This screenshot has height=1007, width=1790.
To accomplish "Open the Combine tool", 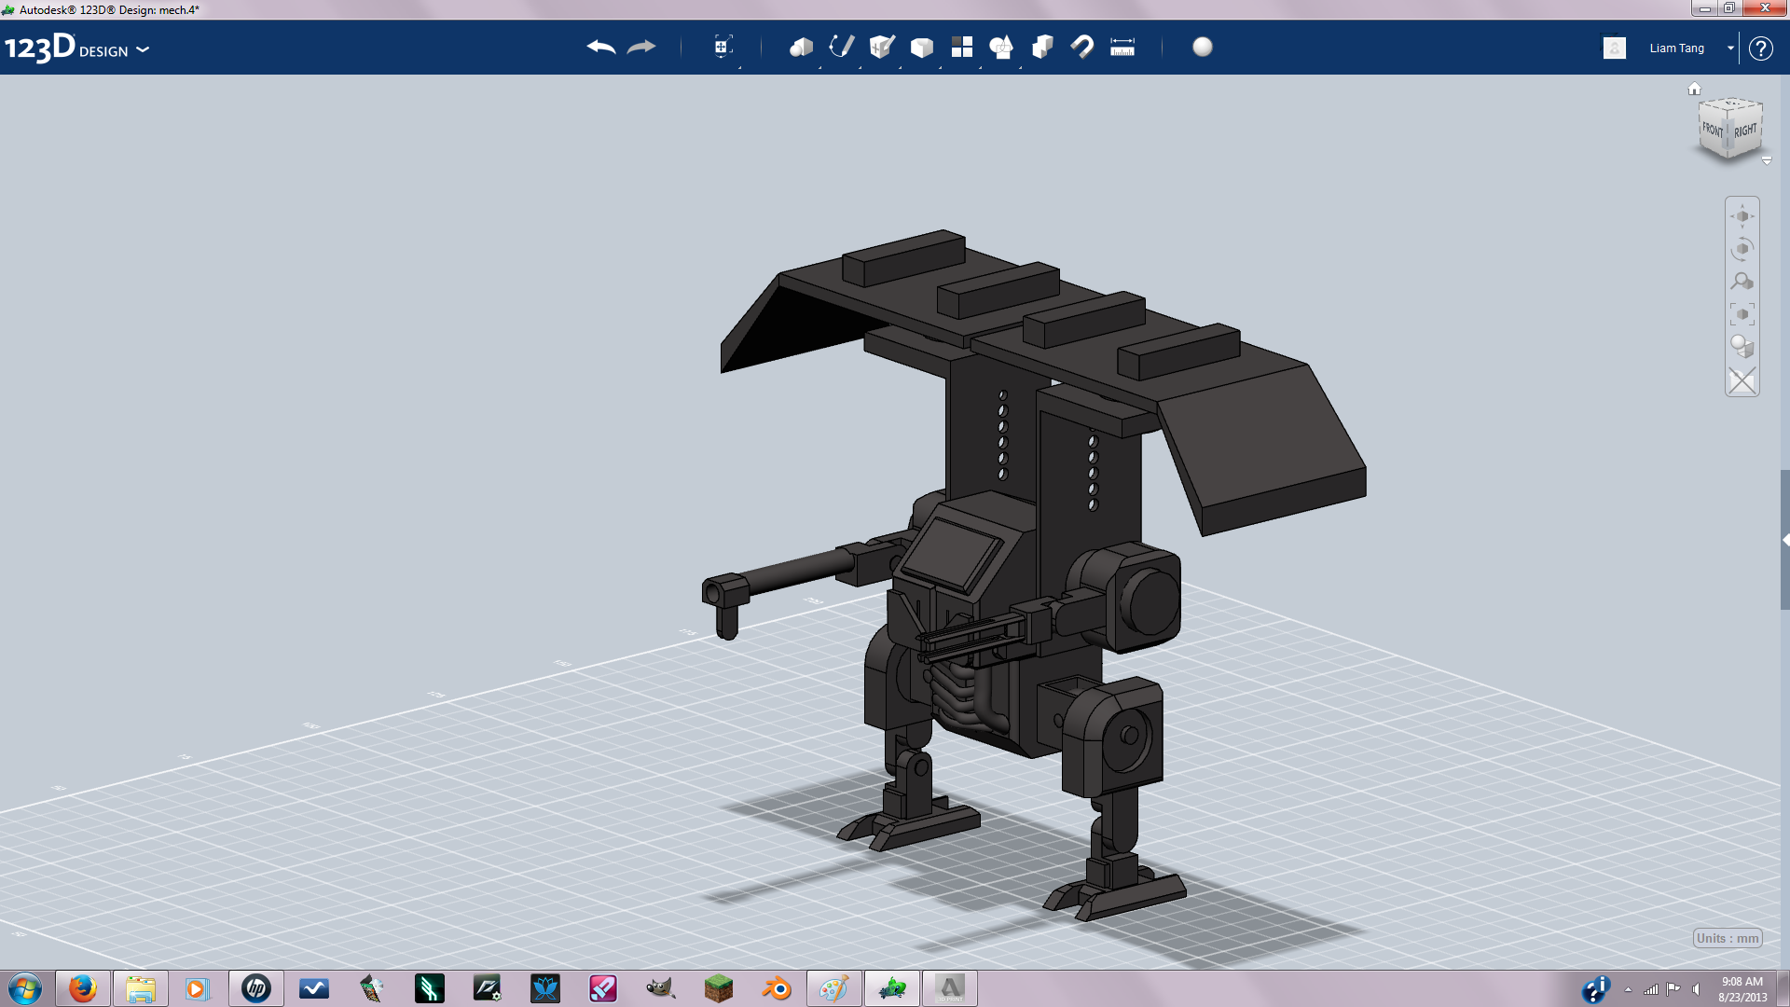I will (x=1042, y=47).
